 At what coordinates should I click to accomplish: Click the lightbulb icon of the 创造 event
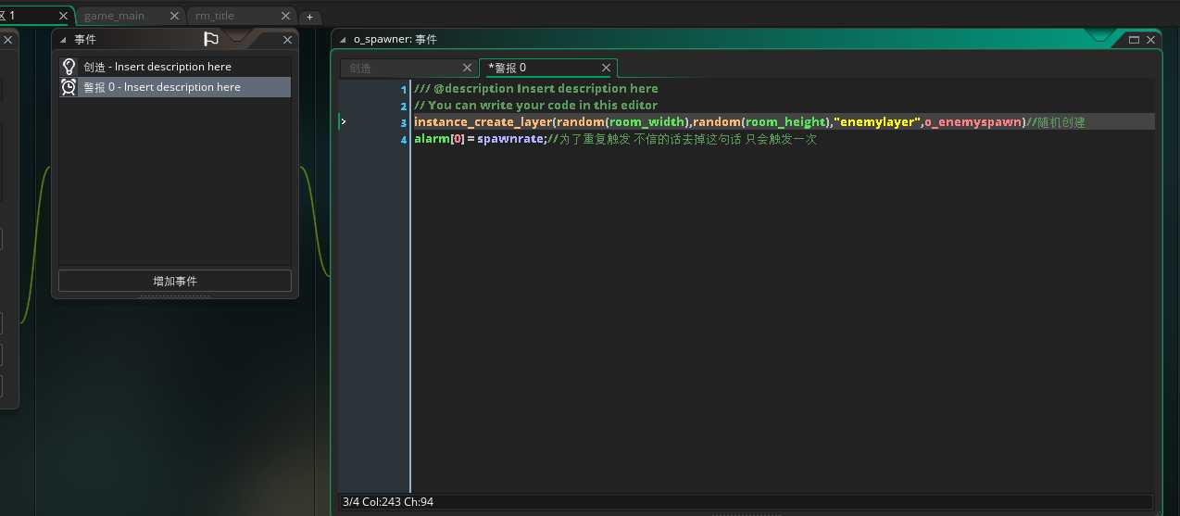(x=69, y=67)
